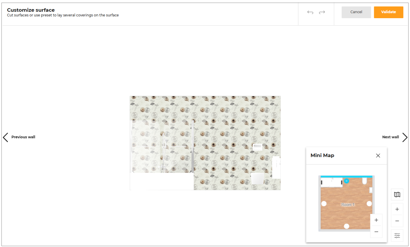410x247 pixels.
Task: Zoom in inside the Mini Map
Action: coord(376,220)
